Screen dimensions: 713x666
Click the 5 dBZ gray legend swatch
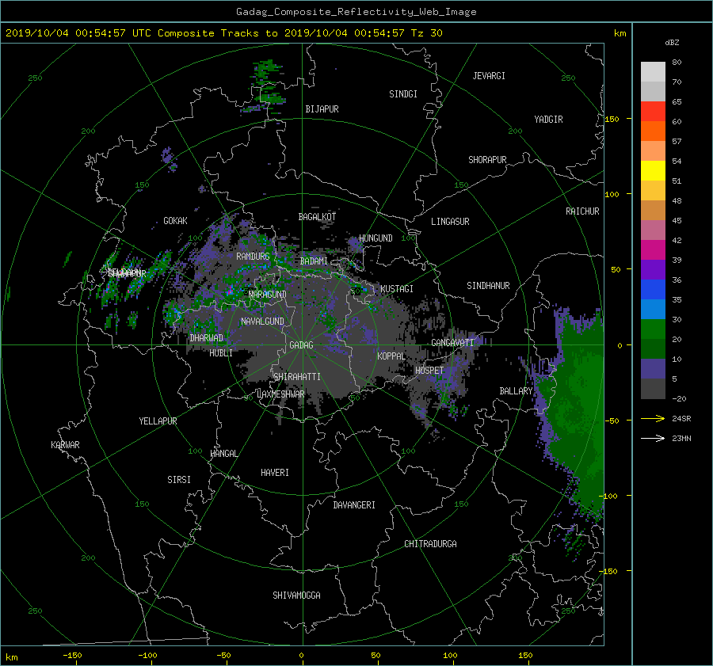click(x=653, y=388)
